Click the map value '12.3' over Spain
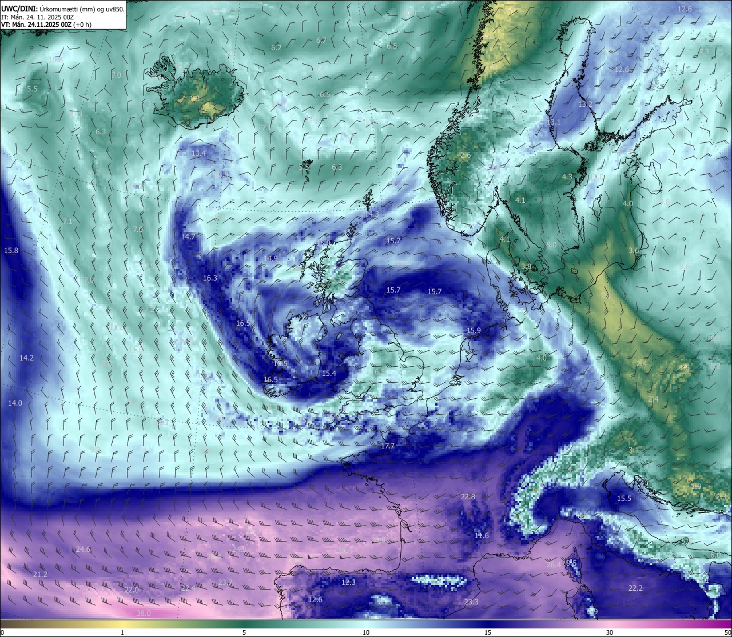 click(x=348, y=583)
